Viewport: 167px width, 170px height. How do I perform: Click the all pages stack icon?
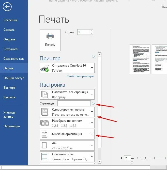point(44,94)
